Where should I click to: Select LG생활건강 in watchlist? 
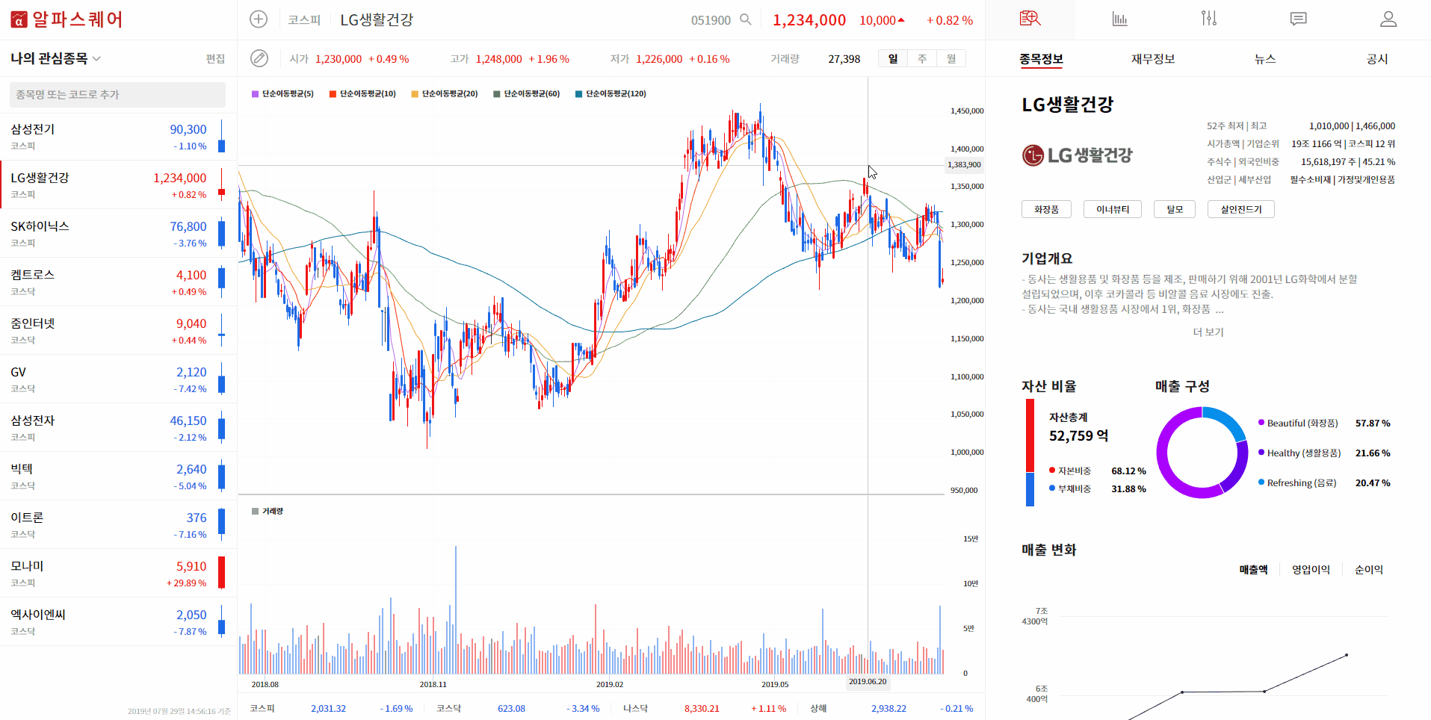pos(118,186)
